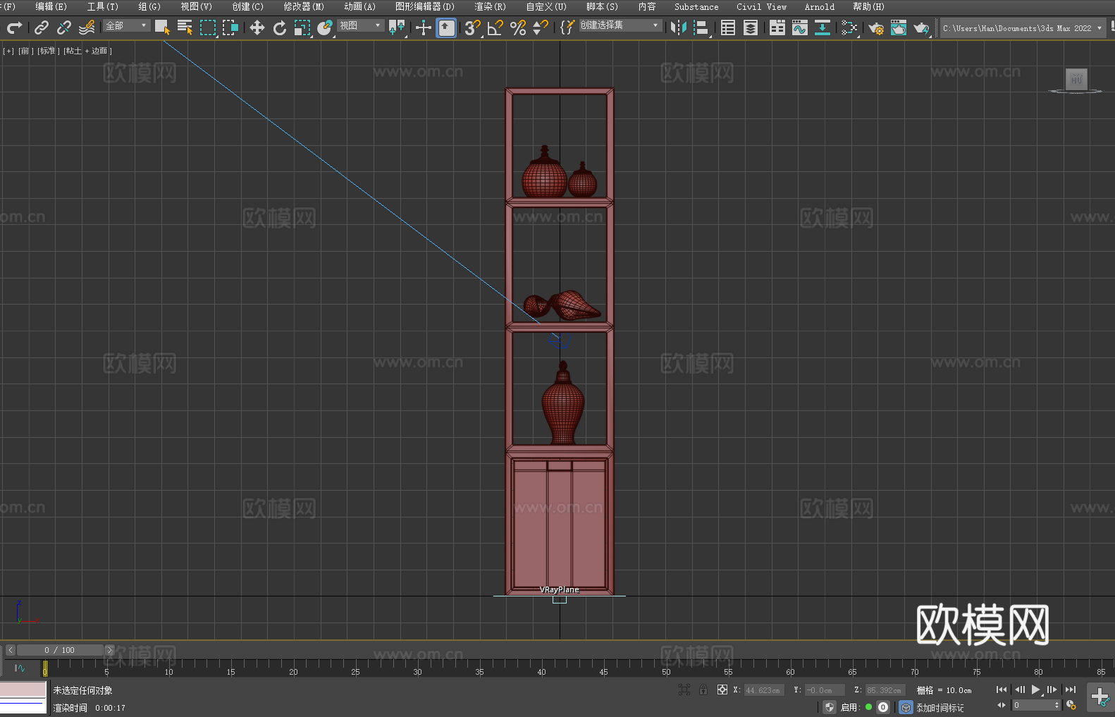Open Select by Name list

[x=185, y=27]
